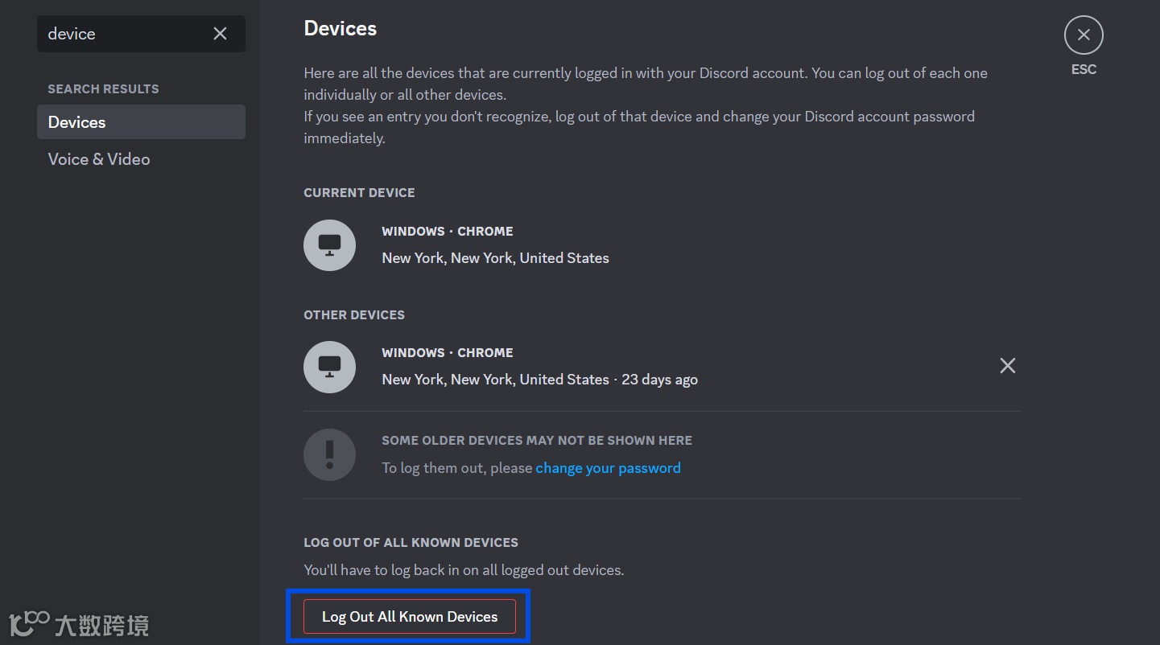Close settings with the ESC circle button

click(x=1083, y=35)
